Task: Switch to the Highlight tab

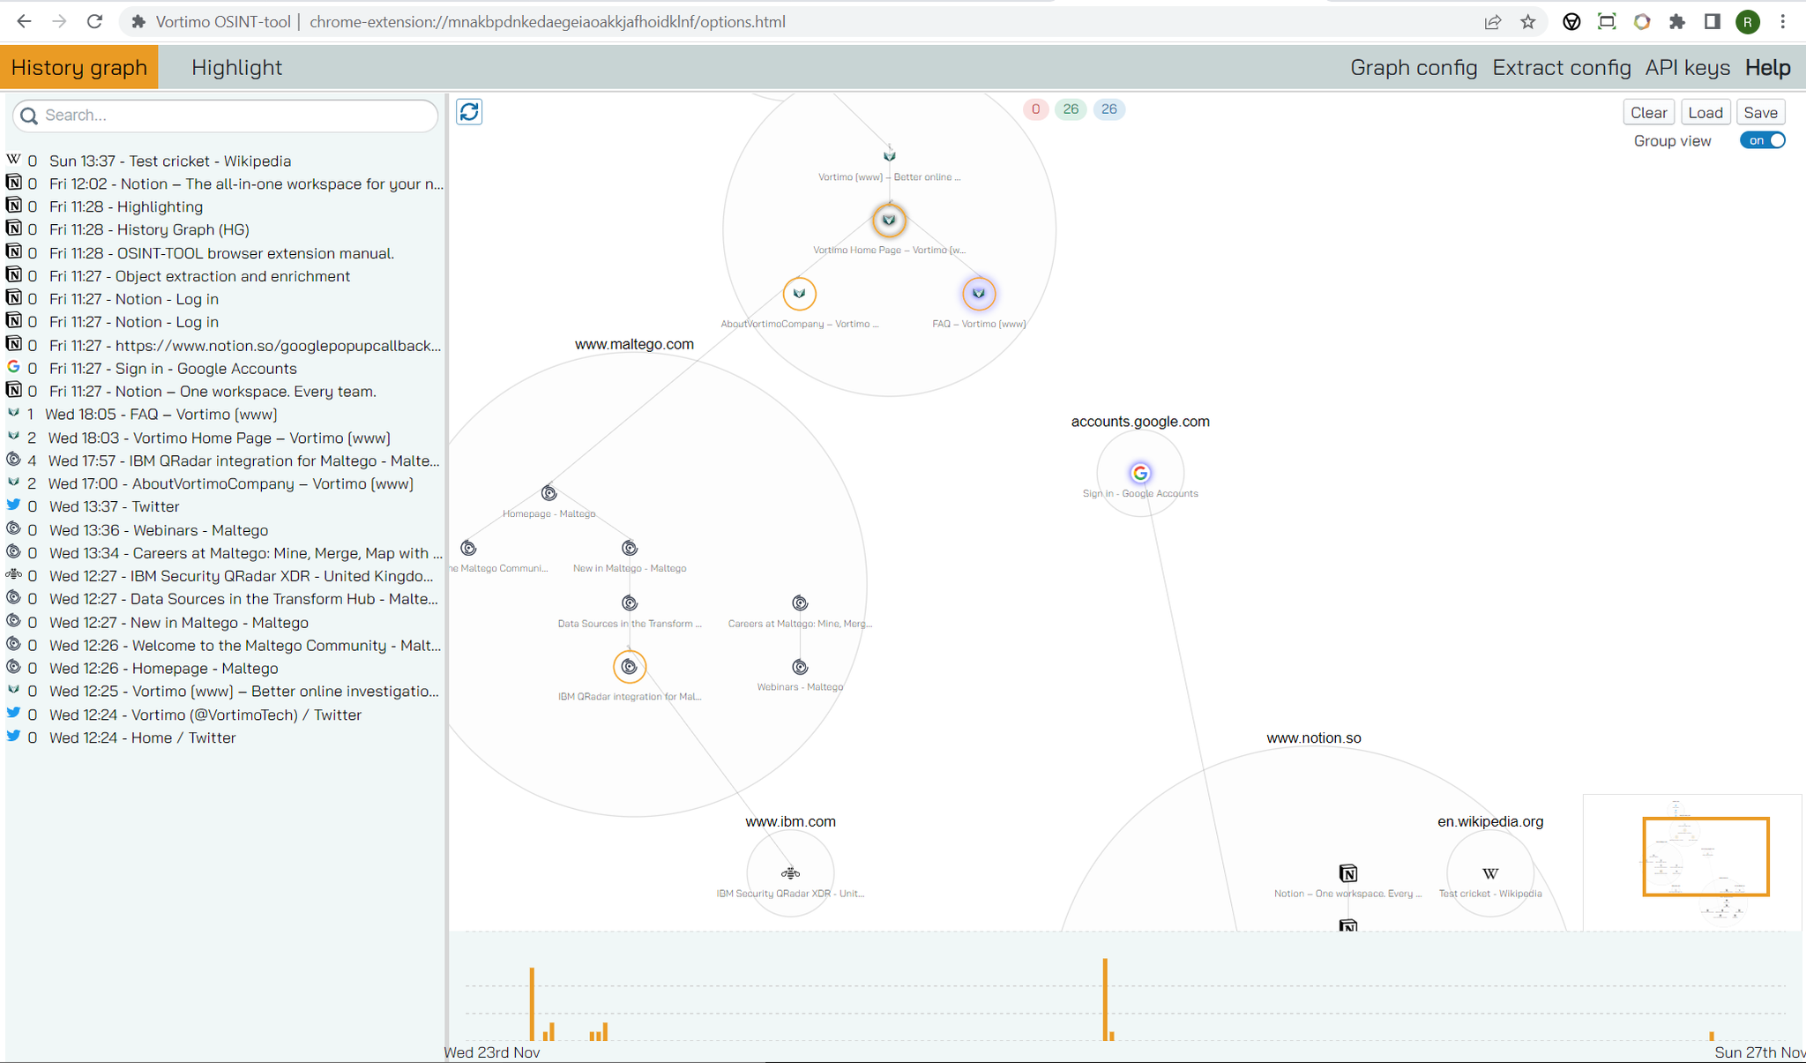Action: click(x=236, y=68)
